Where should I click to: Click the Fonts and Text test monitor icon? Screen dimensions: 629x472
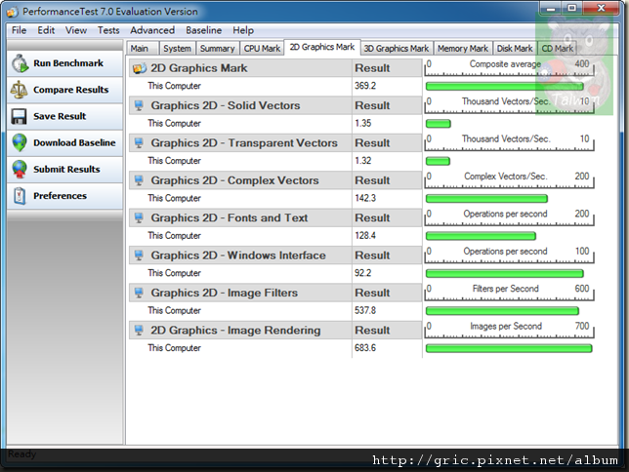click(139, 217)
